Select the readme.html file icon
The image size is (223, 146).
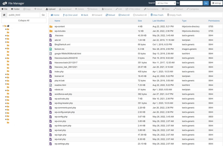point(51,85)
